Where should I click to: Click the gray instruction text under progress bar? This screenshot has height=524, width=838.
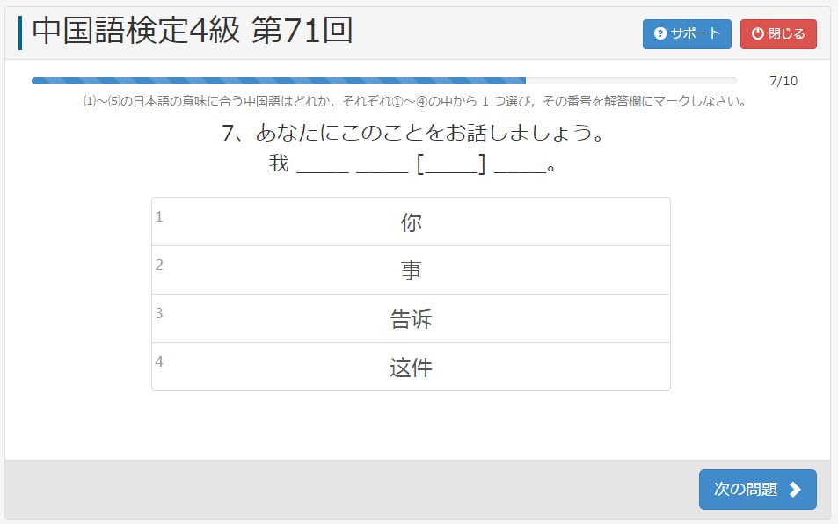(x=414, y=101)
